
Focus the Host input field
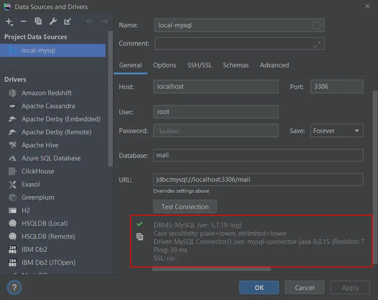(x=216, y=87)
